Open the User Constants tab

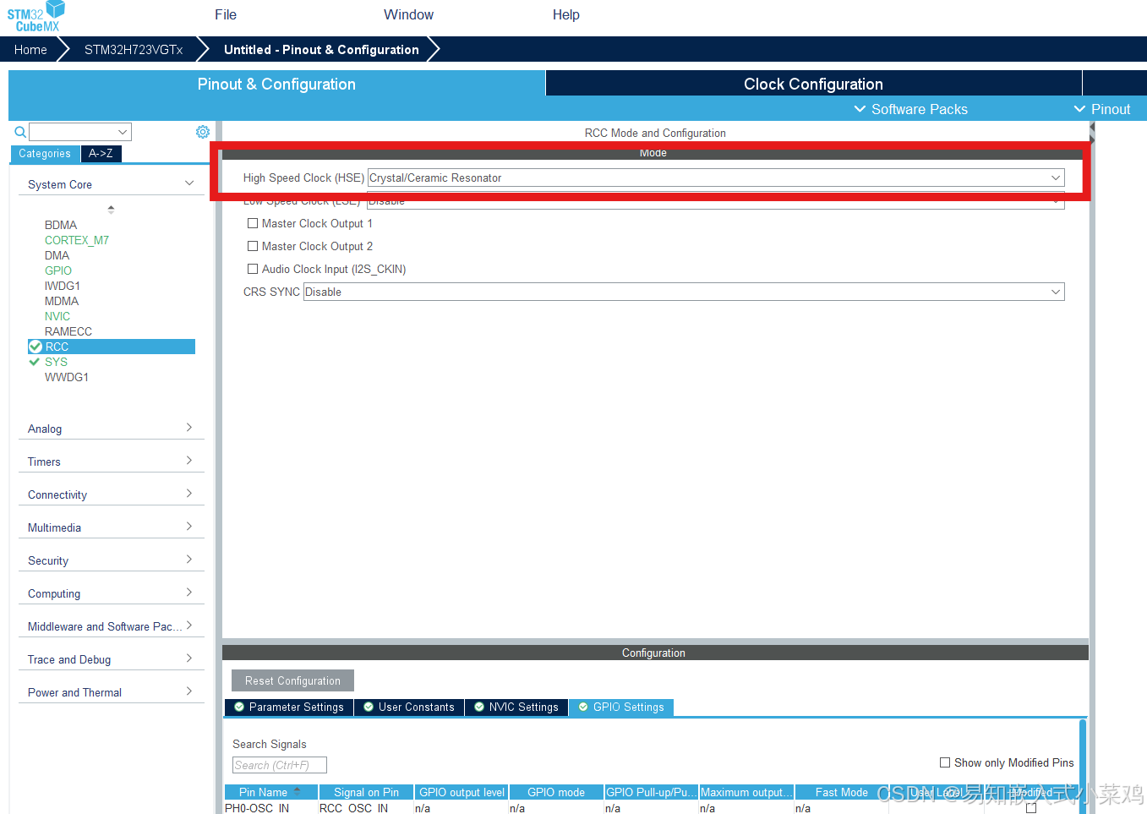(409, 707)
